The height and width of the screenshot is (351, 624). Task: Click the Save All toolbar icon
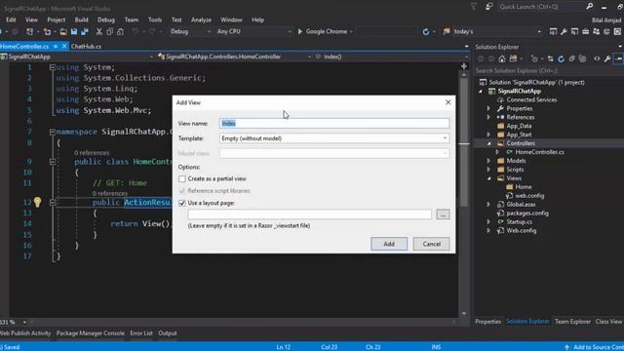tap(85, 31)
